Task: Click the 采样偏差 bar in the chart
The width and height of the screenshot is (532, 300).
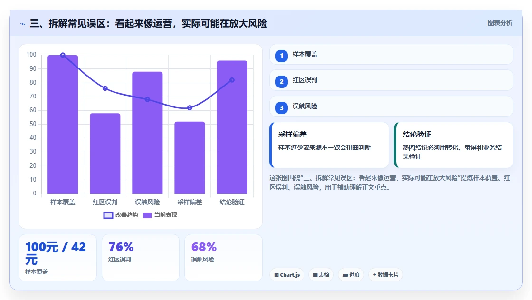Action: pos(190,158)
